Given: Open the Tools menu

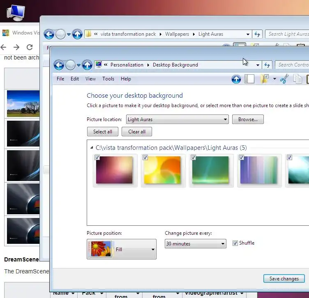Looking at the screenshot, I should 108,79.
